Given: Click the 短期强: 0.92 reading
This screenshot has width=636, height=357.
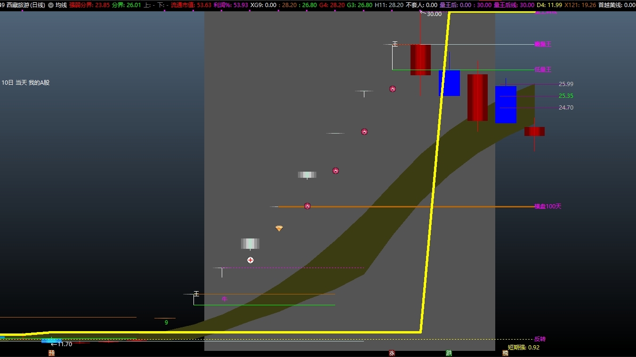Looking at the screenshot, I should point(523,348).
